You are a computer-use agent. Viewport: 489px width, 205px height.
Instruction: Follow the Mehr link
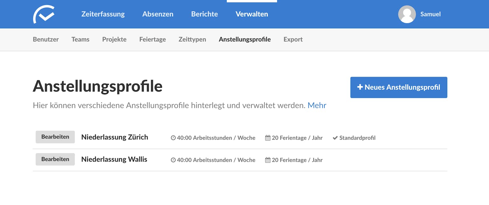pyautogui.click(x=317, y=105)
